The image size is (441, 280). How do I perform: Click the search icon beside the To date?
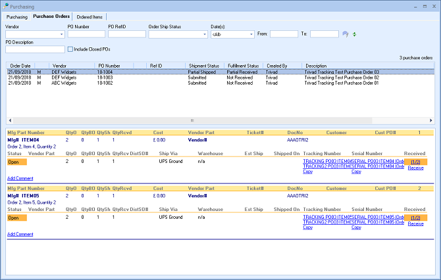[x=346, y=34]
